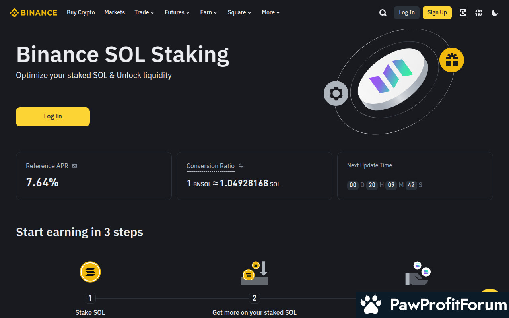The image size is (509, 318).
Task: Expand the Futures dropdown menu
Action: point(177,12)
